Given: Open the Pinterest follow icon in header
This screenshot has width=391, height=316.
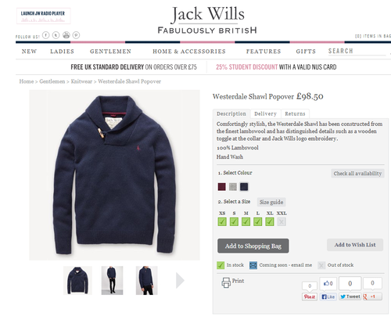Looking at the screenshot, I should coord(76,35).
